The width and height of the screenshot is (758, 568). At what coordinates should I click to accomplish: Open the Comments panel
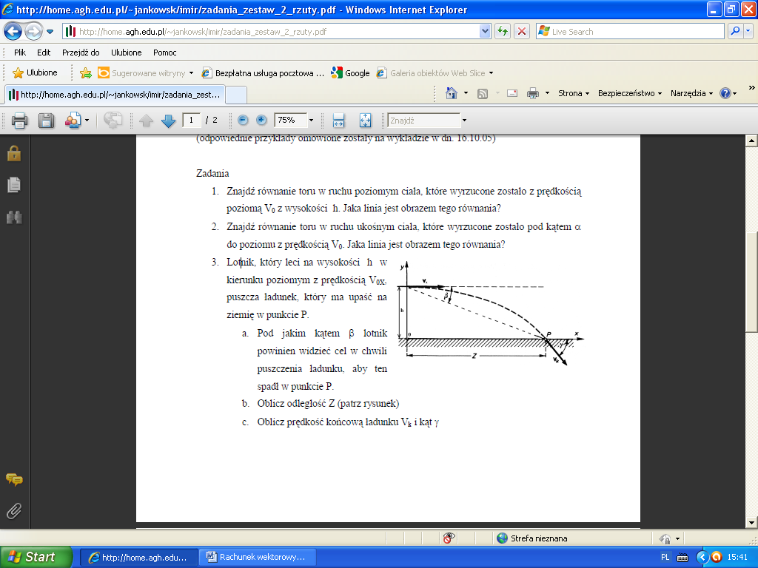pyautogui.click(x=14, y=479)
